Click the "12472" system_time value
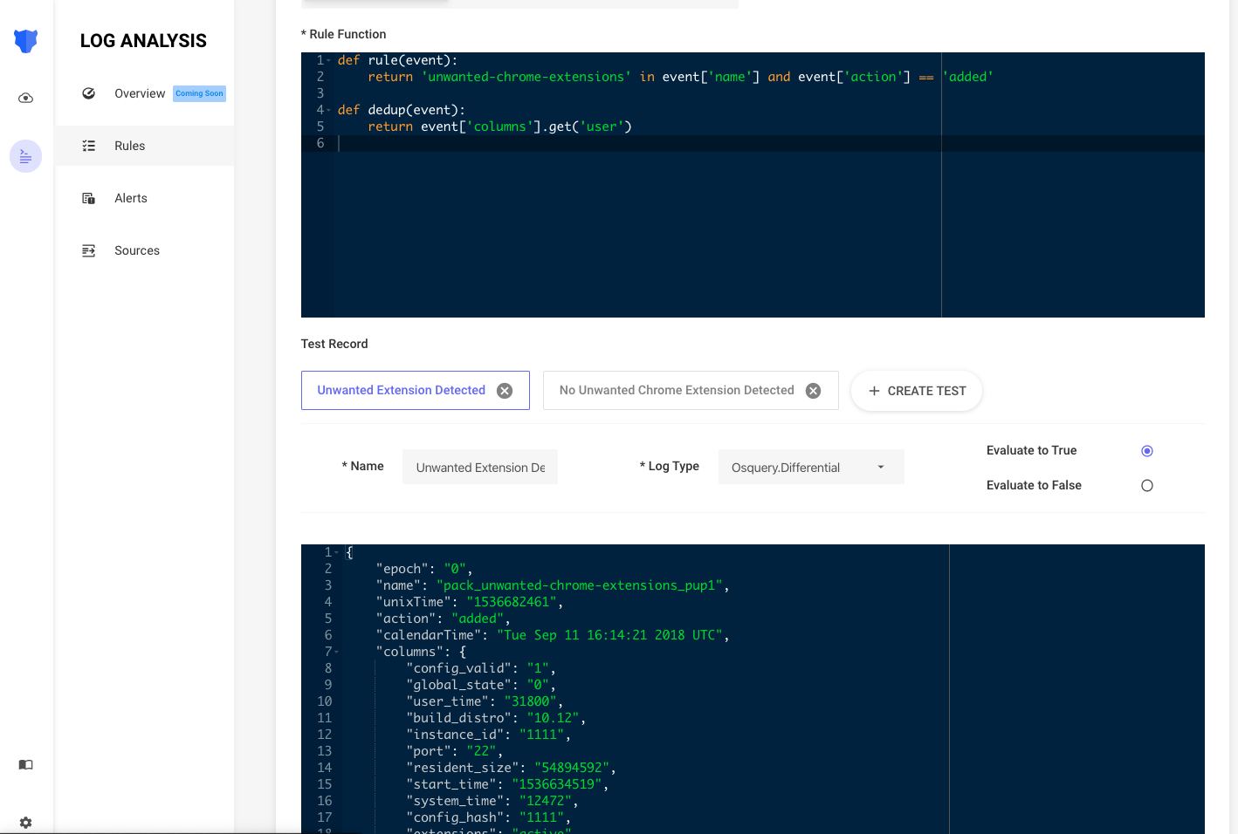Screen dimensions: 1238x834 546,801
